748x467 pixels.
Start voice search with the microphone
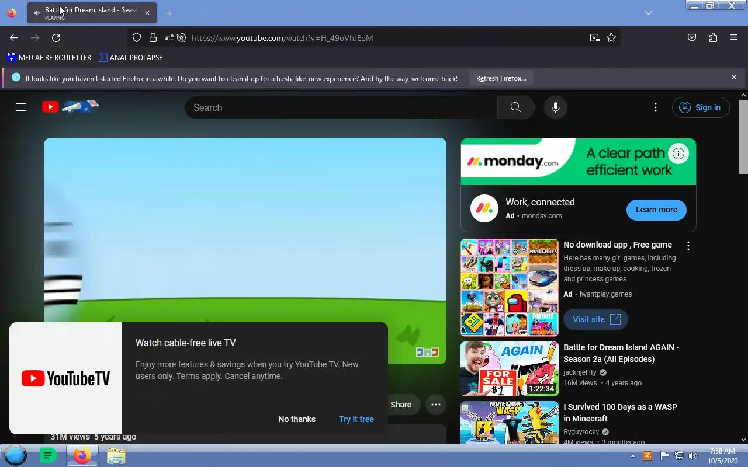tap(556, 107)
